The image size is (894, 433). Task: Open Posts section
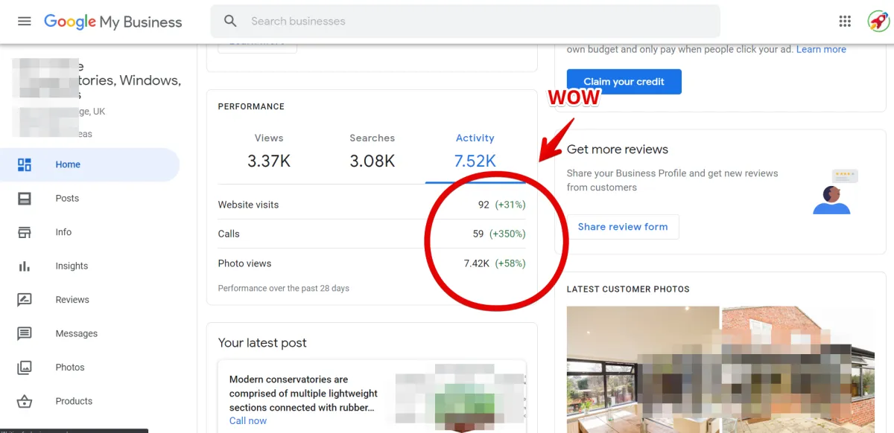[67, 199]
